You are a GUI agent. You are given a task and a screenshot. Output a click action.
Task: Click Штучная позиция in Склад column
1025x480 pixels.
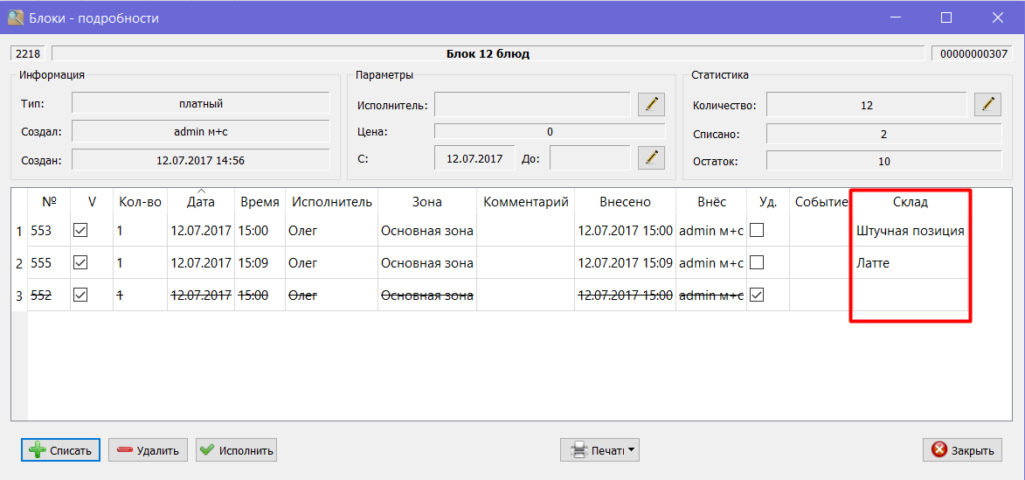click(910, 230)
